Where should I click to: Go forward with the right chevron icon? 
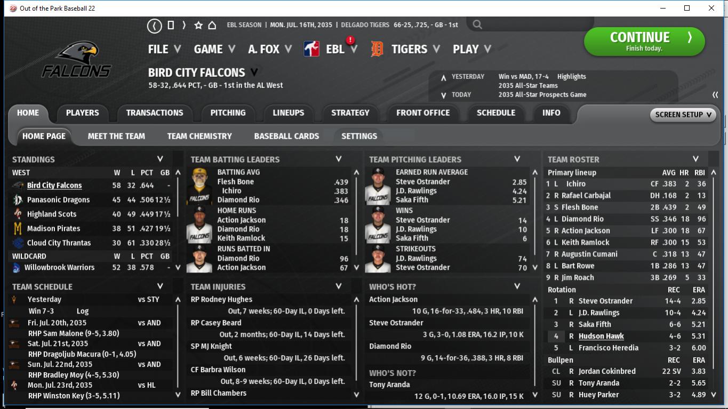point(184,25)
